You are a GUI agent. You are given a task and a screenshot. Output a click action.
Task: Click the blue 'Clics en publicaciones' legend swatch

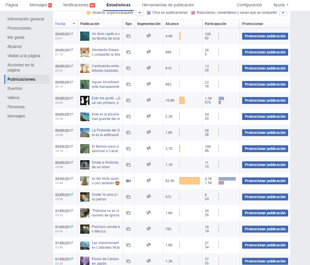[149, 13]
